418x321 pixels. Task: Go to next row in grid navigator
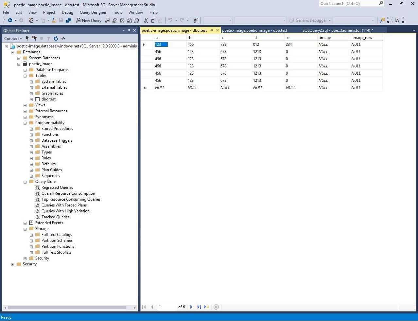click(191, 307)
